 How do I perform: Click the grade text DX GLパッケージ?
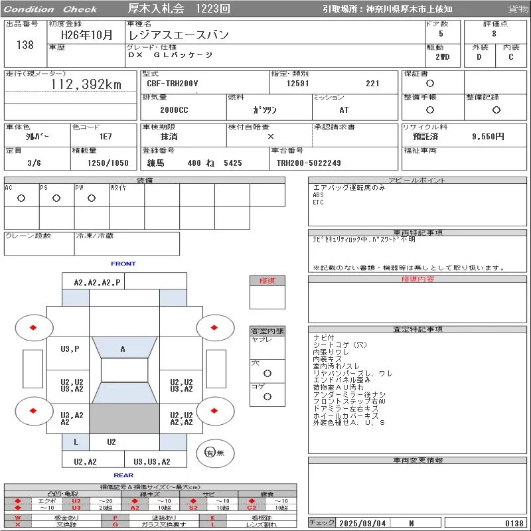pyautogui.click(x=171, y=54)
